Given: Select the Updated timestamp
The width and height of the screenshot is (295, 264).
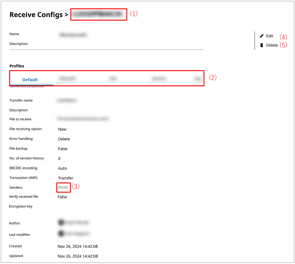Looking at the screenshot, I should [78, 256].
